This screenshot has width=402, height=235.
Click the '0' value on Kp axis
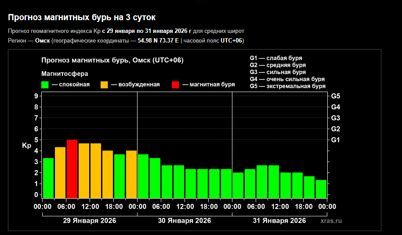coord(36,195)
